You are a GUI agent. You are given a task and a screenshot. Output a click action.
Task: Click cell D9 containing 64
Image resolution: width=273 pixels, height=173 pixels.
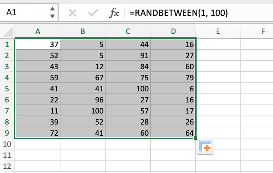click(173, 133)
